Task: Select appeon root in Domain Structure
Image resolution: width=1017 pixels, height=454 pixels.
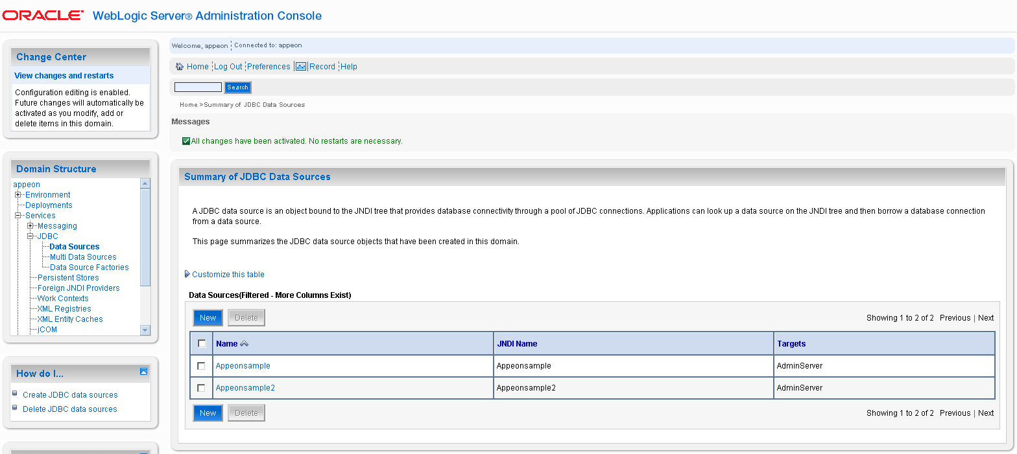Action: 27,185
